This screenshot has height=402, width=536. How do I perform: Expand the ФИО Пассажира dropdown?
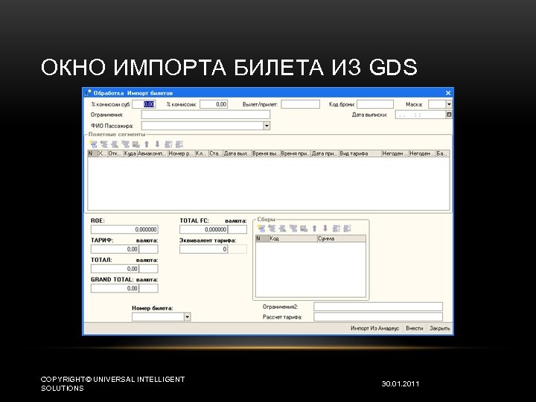(x=267, y=126)
